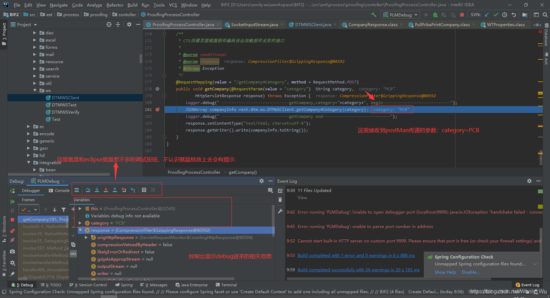Viewport: 550px width, 298px height.
Task: Close the CompanyResponse.class tab
Action: (x=402, y=25)
